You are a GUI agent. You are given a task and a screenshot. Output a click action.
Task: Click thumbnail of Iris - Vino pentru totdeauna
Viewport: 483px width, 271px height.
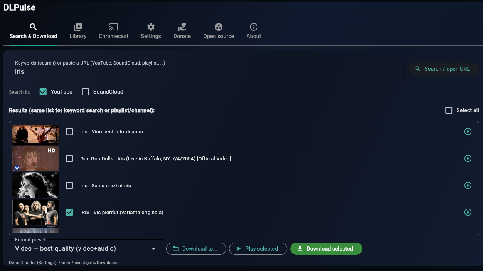pos(35,134)
